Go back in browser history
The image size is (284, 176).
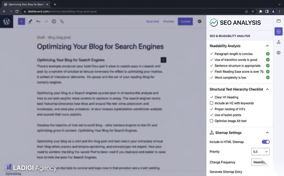point(4,11)
